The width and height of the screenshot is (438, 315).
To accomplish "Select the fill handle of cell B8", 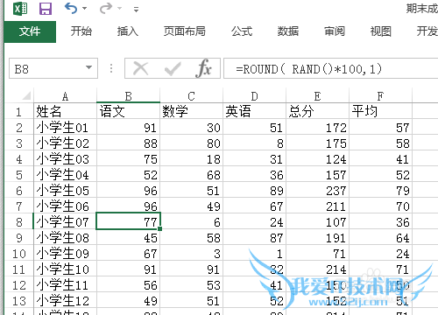I will [159, 229].
